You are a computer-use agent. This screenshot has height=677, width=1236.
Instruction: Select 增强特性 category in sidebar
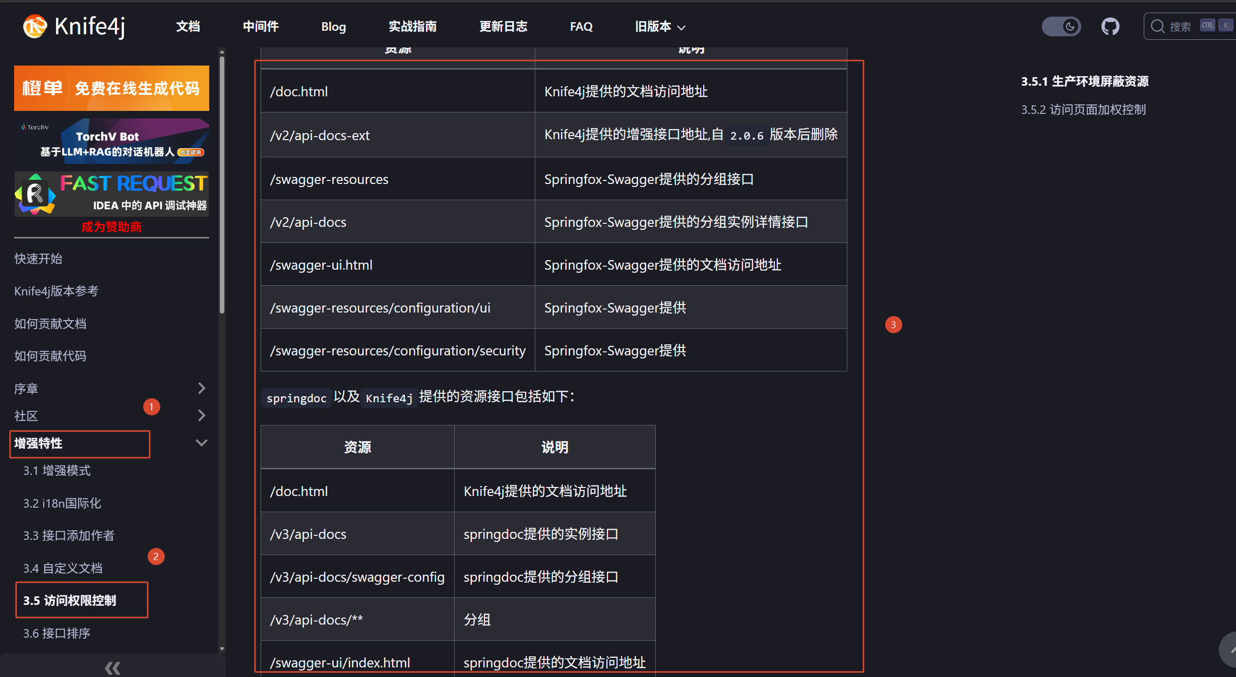[x=38, y=443]
